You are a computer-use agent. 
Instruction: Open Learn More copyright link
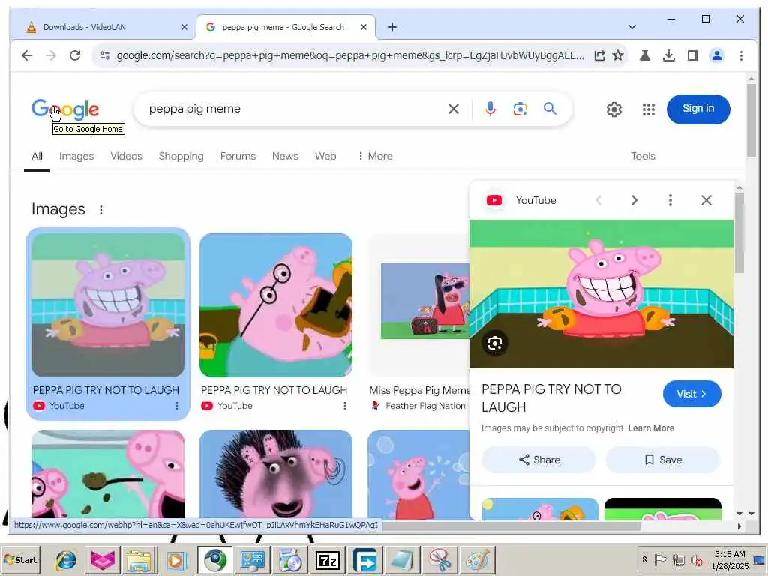[651, 428]
